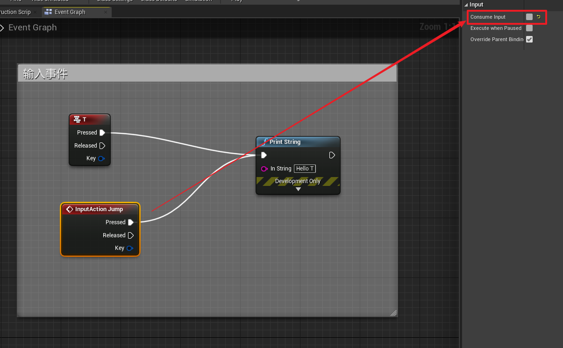Click the Event Graph tab grid icon
This screenshot has height=348, width=563.
(48, 12)
